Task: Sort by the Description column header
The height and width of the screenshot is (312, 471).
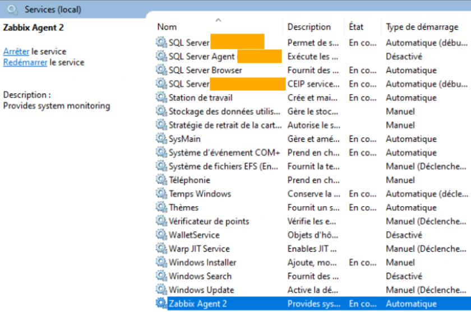Action: pyautogui.click(x=309, y=27)
